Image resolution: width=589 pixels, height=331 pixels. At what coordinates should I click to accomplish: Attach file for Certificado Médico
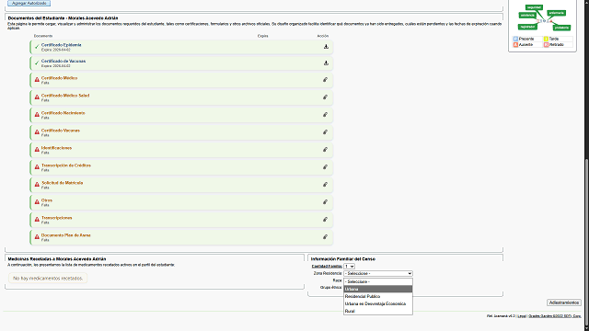[325, 80]
